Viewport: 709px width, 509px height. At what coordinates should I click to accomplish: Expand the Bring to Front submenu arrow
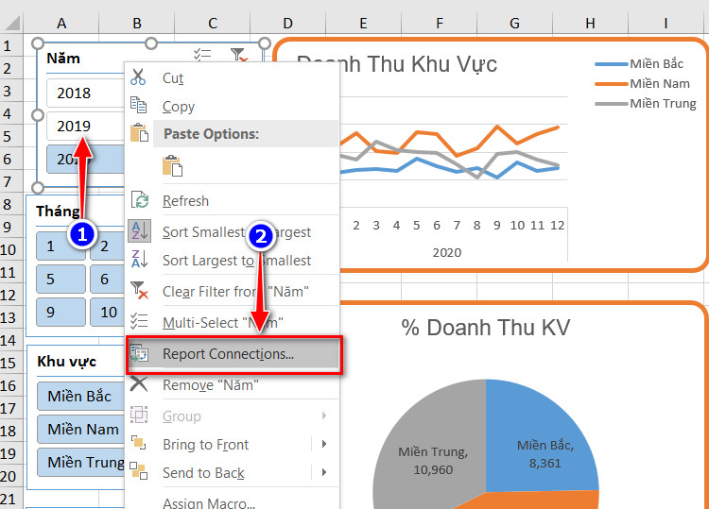(x=324, y=444)
